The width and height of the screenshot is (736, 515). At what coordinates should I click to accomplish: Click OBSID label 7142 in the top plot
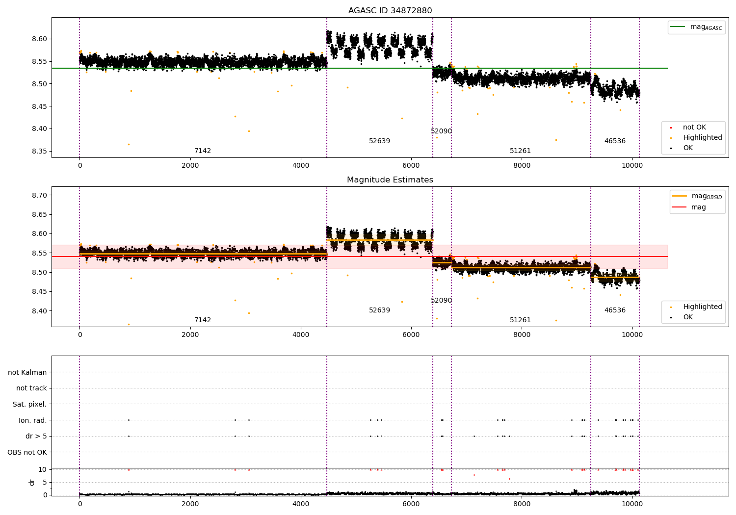(203, 151)
